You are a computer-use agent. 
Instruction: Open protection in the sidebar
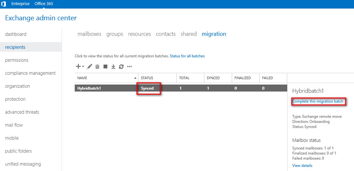coord(15,99)
